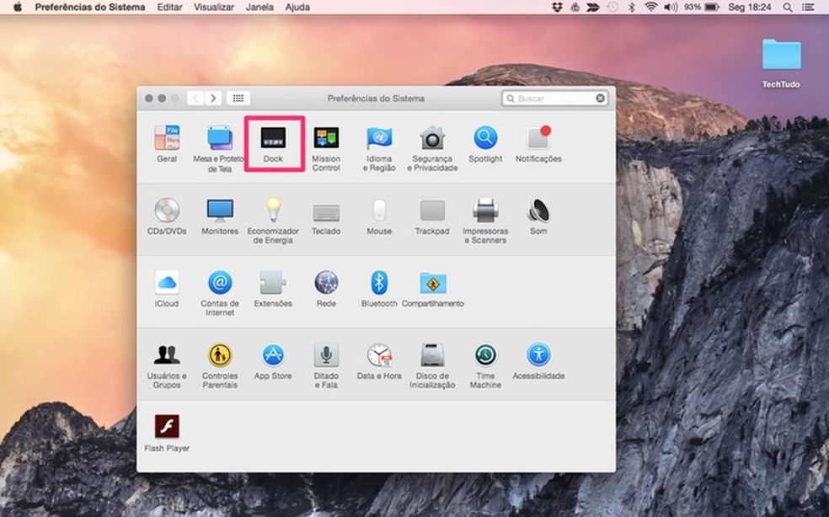Open the Apple menu
Viewport: 829px width, 517px height.
(18, 8)
